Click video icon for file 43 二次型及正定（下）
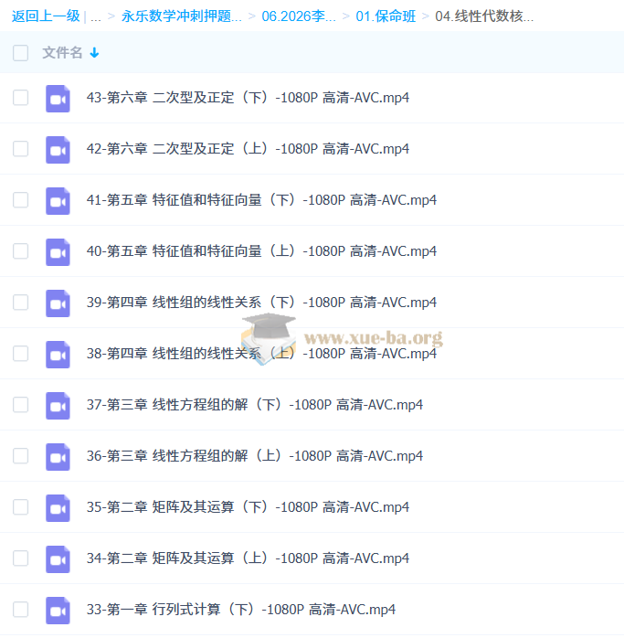 pos(58,98)
